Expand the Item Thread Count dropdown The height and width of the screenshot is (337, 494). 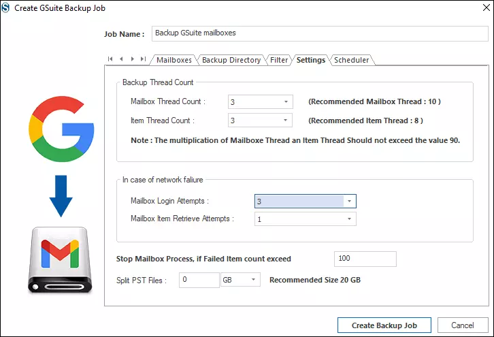(x=285, y=120)
